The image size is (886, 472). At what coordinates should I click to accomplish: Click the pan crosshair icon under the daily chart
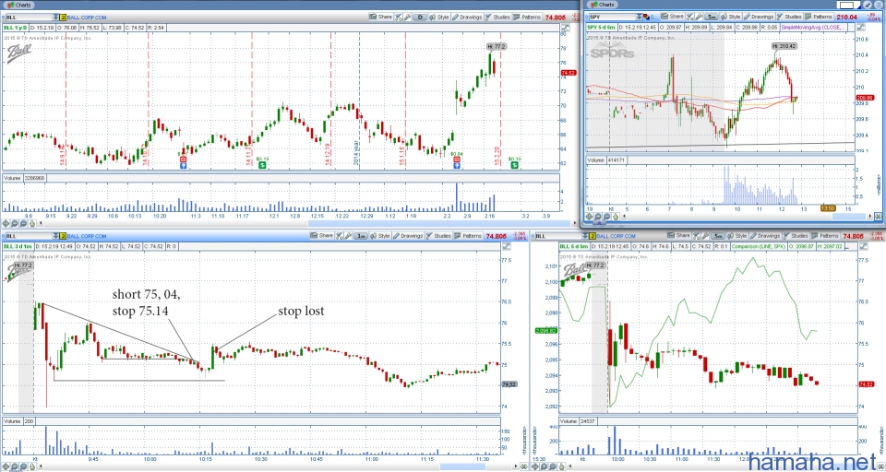tap(6, 223)
